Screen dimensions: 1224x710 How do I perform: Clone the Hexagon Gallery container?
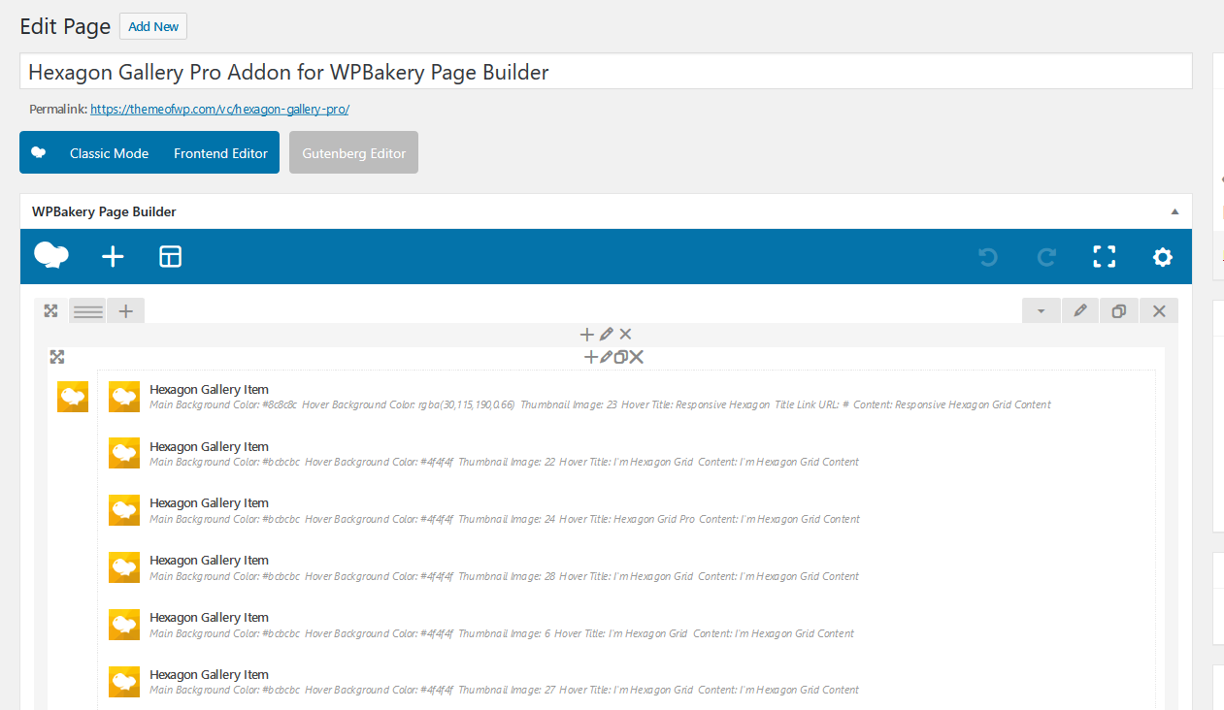click(x=620, y=357)
